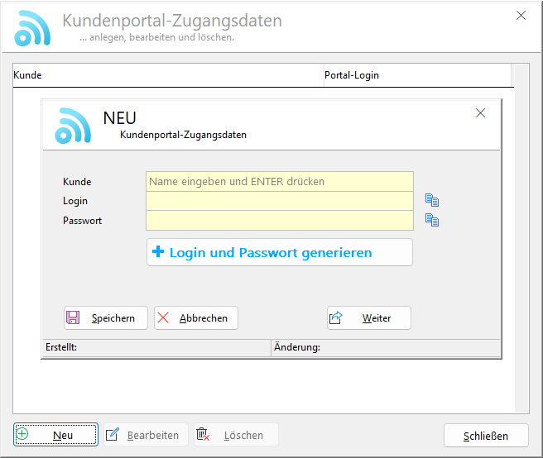Cancel the new entry via Abbrechen
The image size is (543, 458).
196,318
